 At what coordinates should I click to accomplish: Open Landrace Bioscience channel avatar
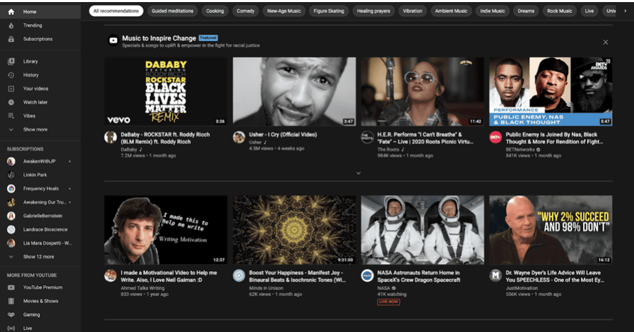(11, 229)
